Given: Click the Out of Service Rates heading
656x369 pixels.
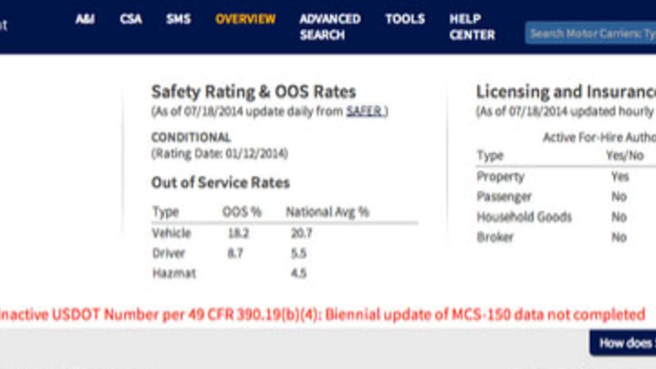Looking at the screenshot, I should (x=220, y=182).
